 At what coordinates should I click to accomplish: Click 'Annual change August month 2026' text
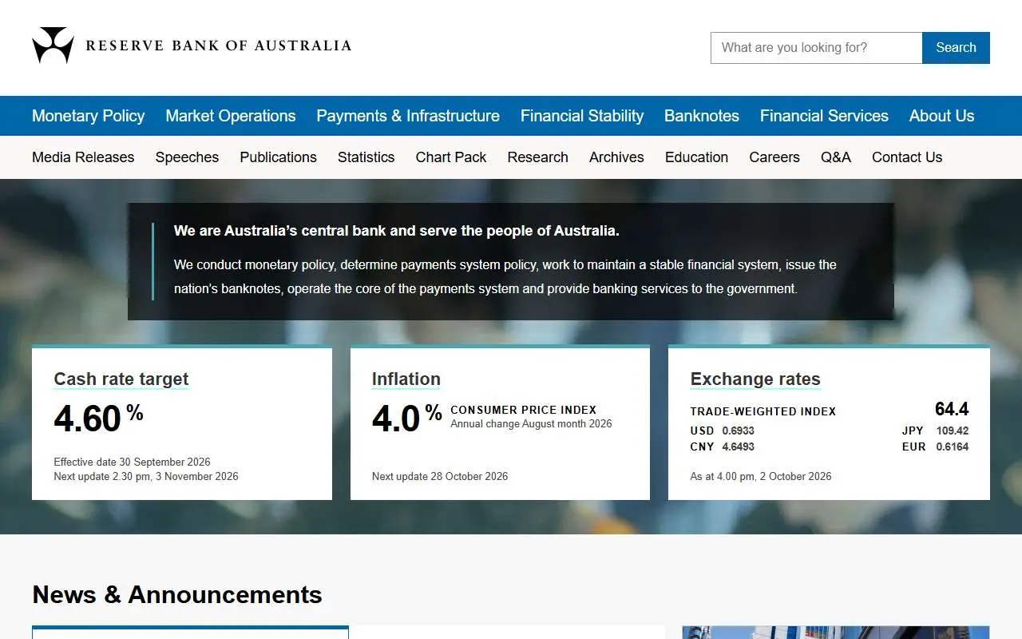tap(531, 423)
